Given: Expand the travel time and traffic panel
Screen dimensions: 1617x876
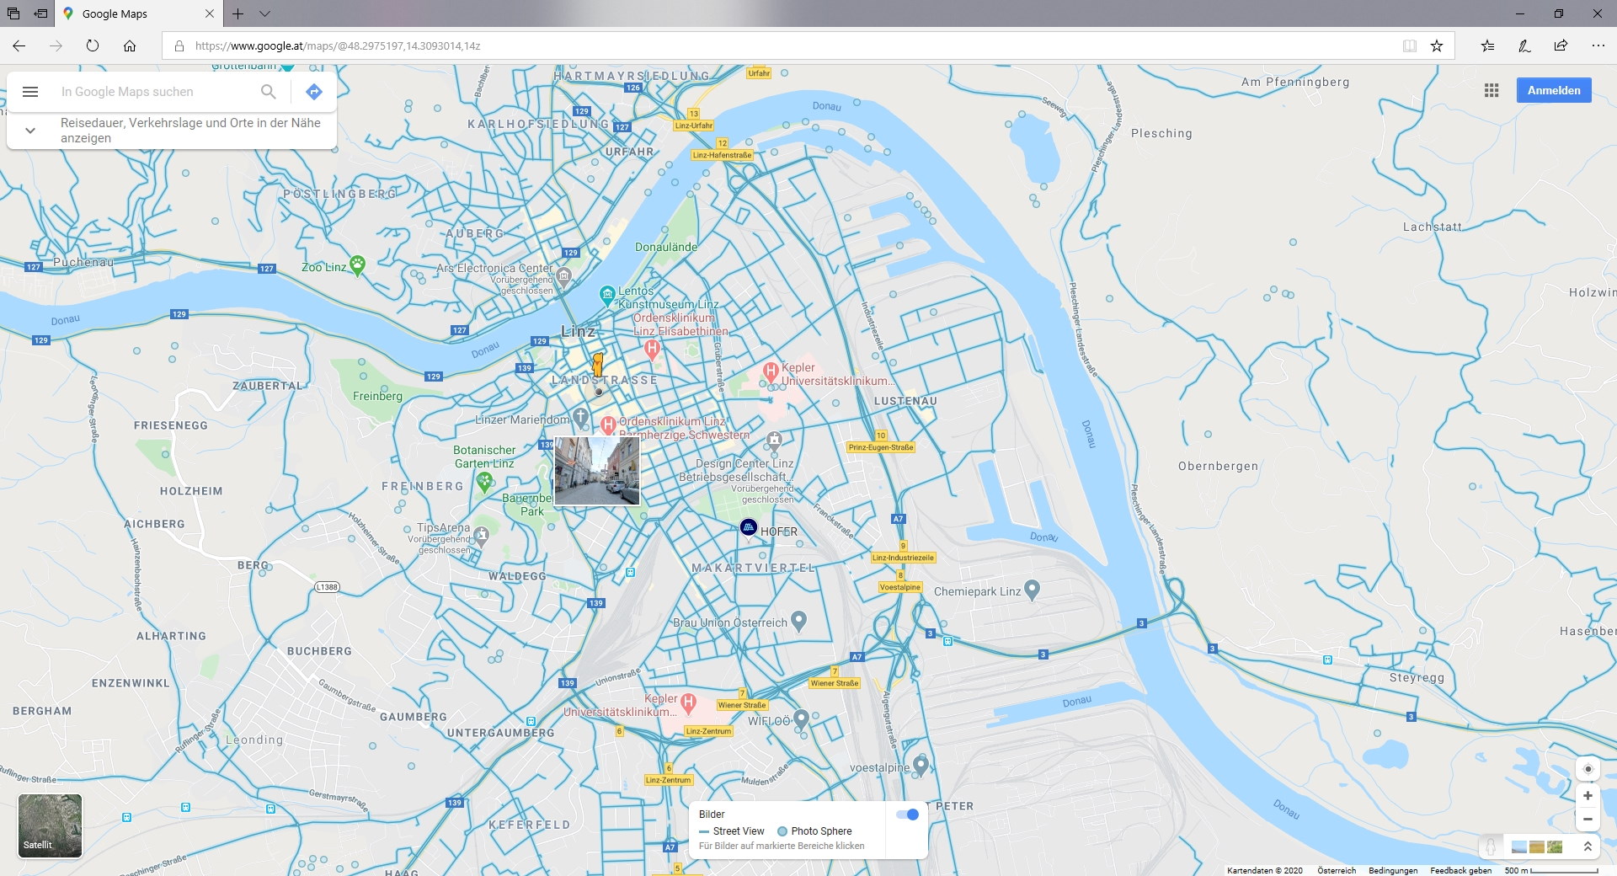Looking at the screenshot, I should pyautogui.click(x=30, y=131).
